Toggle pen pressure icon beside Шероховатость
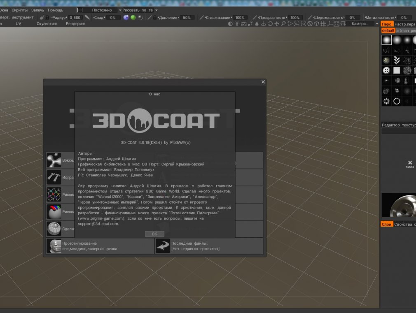The image size is (416, 313). coord(310,18)
